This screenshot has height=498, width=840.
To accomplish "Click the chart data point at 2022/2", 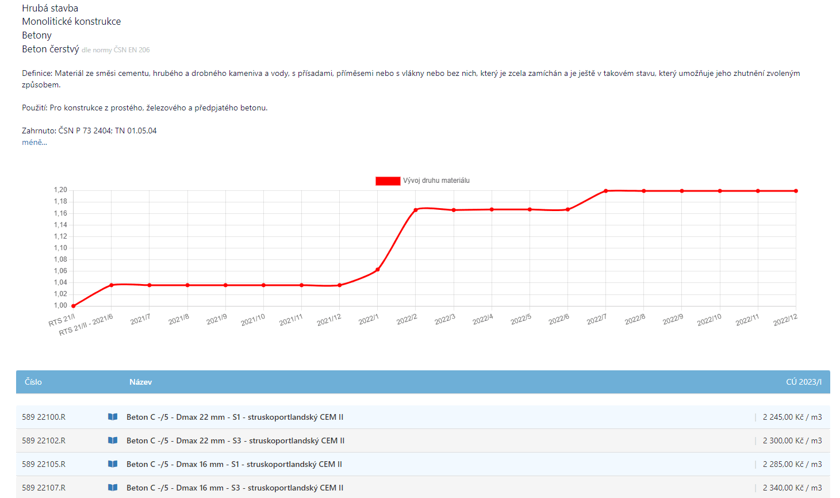I will point(416,210).
